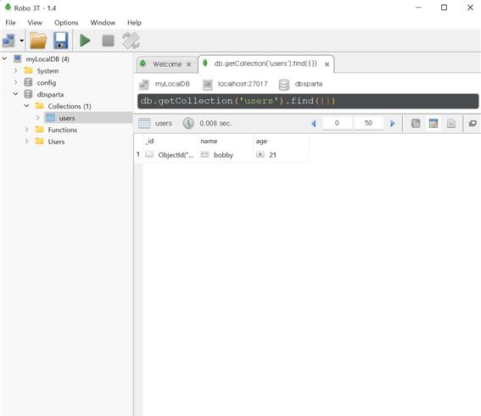
Task: Click the Save floppy disk icon
Action: coord(61,41)
